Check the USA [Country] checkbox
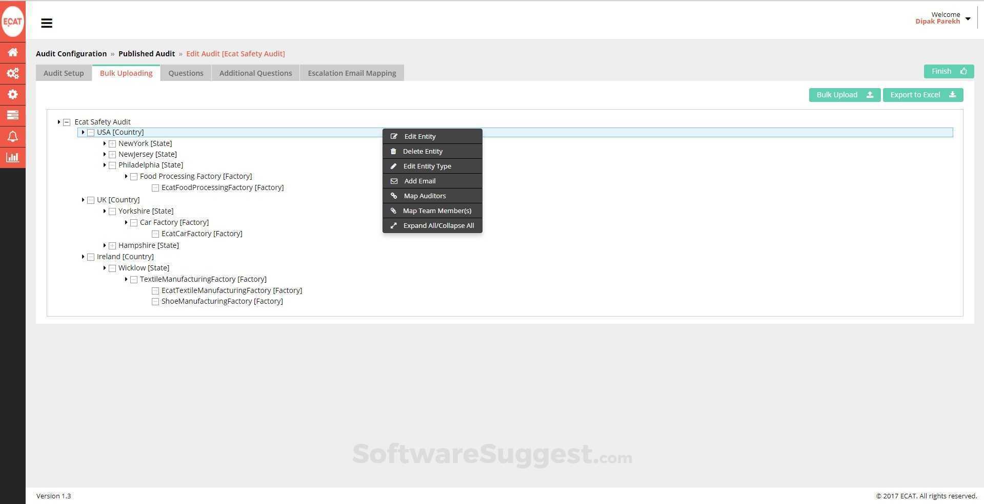Image resolution: width=984 pixels, height=504 pixels. tap(91, 132)
